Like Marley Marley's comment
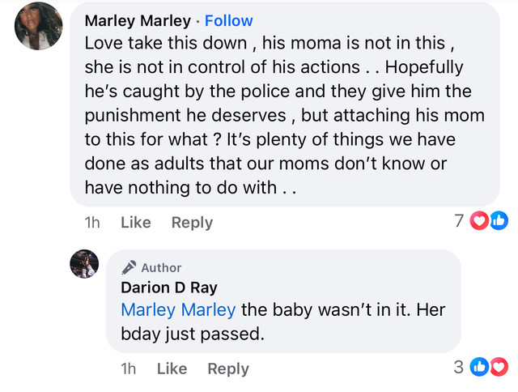518x392 pixels. click(135, 222)
